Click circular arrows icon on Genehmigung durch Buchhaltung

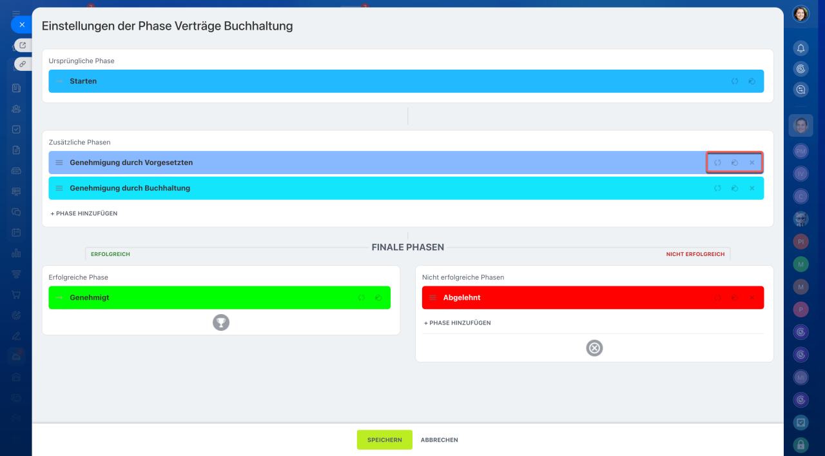[717, 188]
